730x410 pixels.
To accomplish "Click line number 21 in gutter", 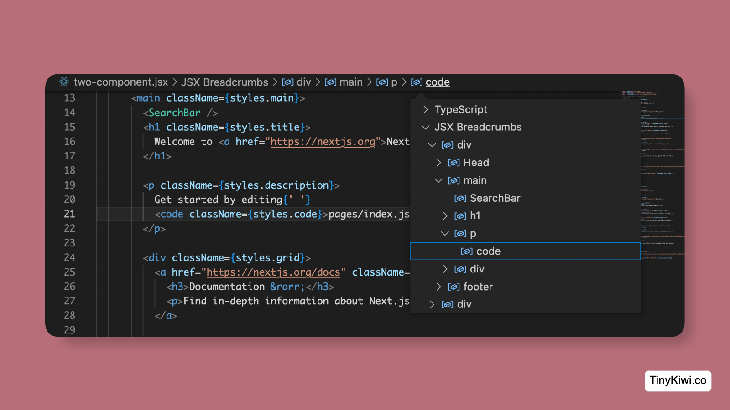I will click(x=69, y=214).
